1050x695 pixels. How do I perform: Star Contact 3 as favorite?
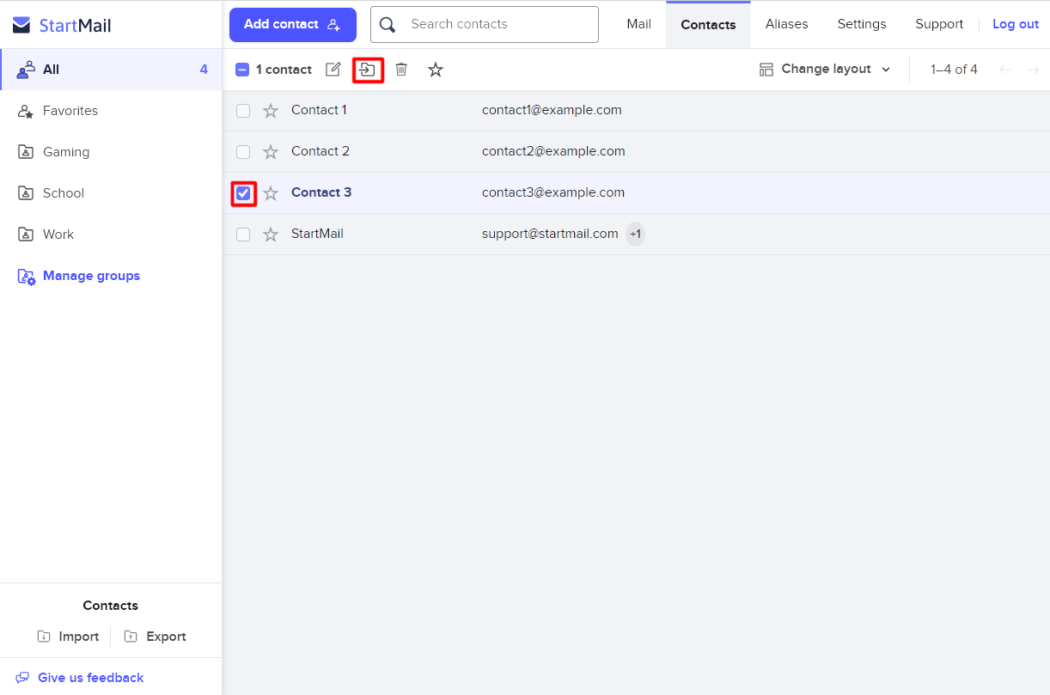271,193
